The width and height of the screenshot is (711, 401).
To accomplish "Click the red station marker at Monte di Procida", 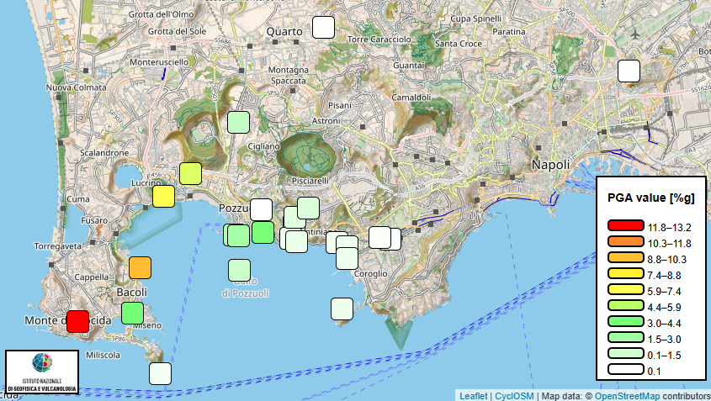I will pyautogui.click(x=77, y=321).
